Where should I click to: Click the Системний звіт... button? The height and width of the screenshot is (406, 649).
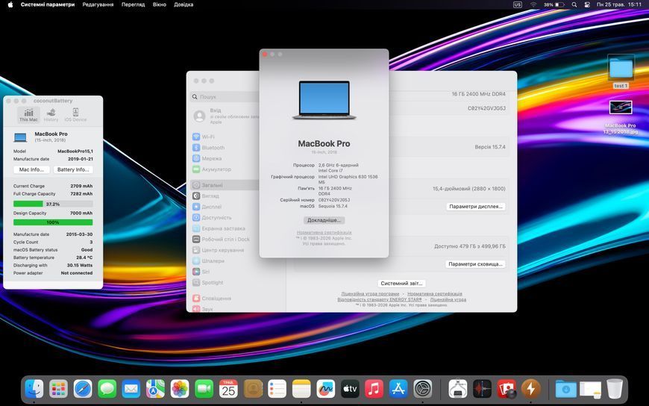401,284
